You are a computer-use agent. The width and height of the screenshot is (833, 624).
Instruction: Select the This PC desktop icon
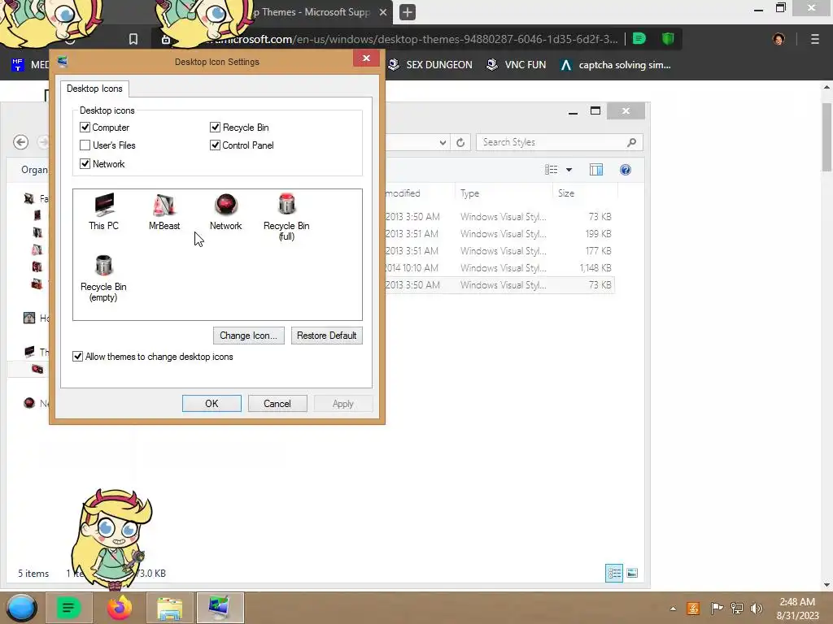pyautogui.click(x=103, y=212)
